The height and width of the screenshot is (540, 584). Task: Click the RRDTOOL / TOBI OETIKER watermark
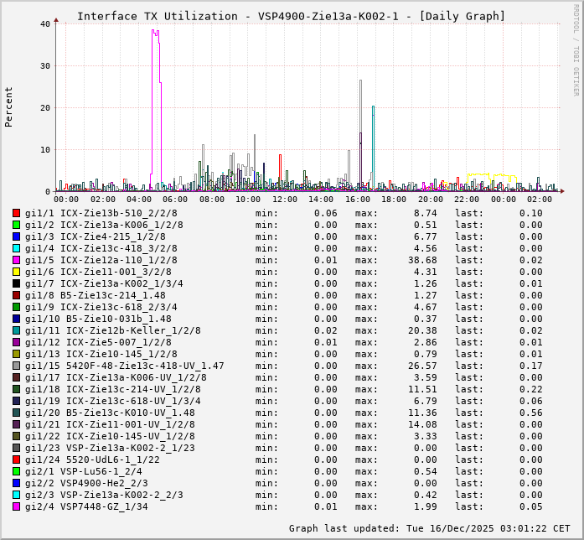click(576, 49)
